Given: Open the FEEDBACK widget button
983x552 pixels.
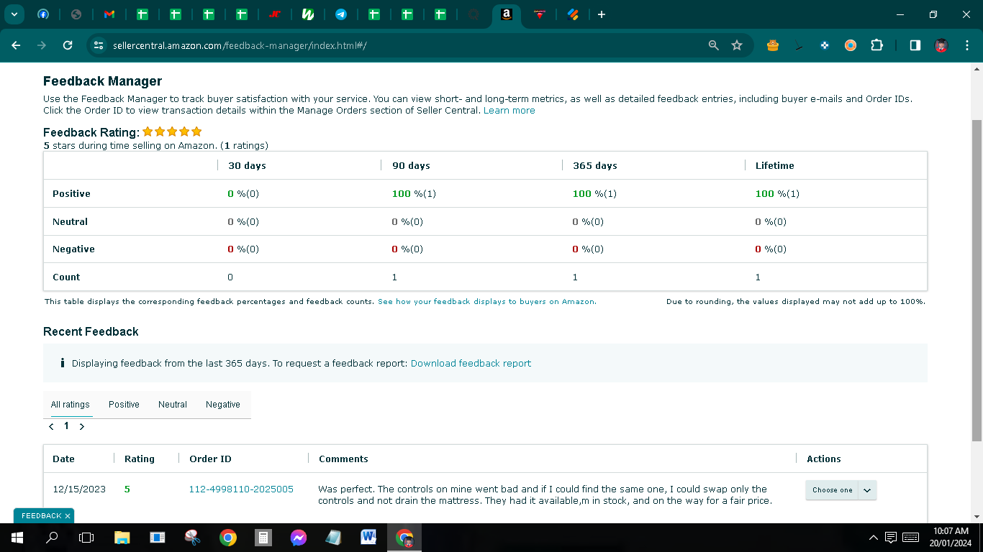Looking at the screenshot, I should tap(41, 516).
